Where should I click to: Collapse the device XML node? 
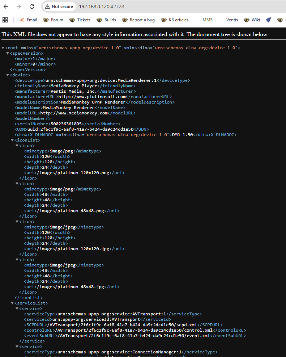click(8, 75)
